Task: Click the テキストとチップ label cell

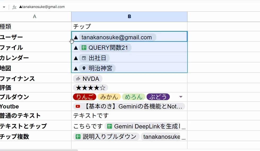Action: (36, 126)
